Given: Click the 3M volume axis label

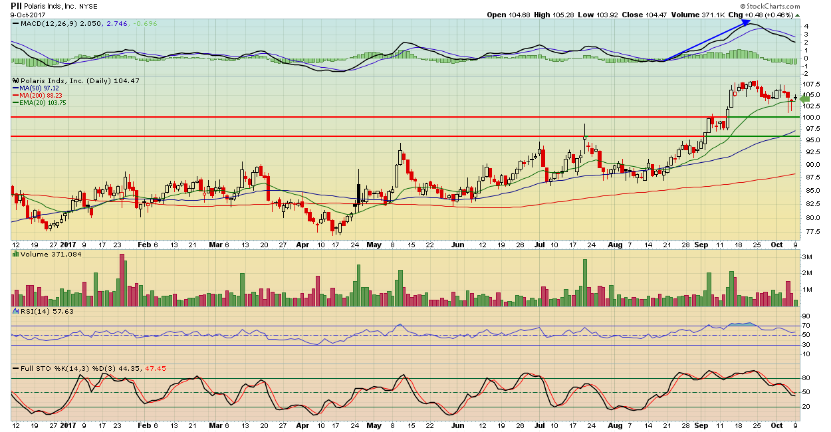Looking at the screenshot, I should tap(807, 257).
